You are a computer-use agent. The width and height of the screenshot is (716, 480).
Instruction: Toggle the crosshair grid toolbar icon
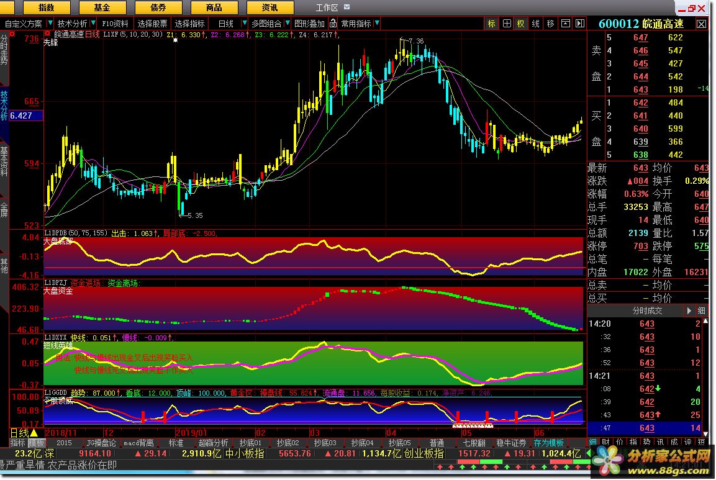(x=506, y=24)
